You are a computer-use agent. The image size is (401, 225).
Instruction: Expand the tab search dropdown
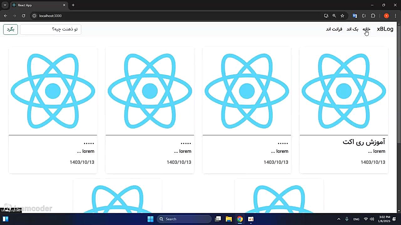(x=5, y=5)
